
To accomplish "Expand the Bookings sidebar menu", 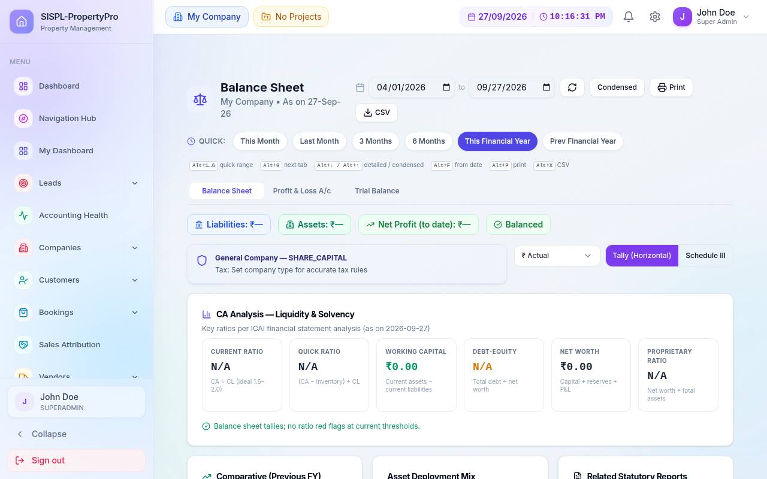I will tap(135, 313).
